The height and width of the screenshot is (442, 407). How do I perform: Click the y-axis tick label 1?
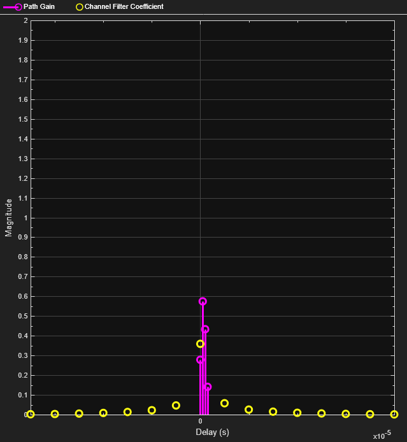pyautogui.click(x=25, y=218)
